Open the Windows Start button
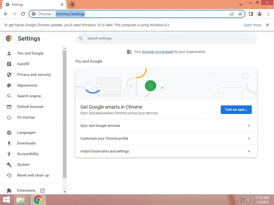Screen dimensions: 274x205 6,200
